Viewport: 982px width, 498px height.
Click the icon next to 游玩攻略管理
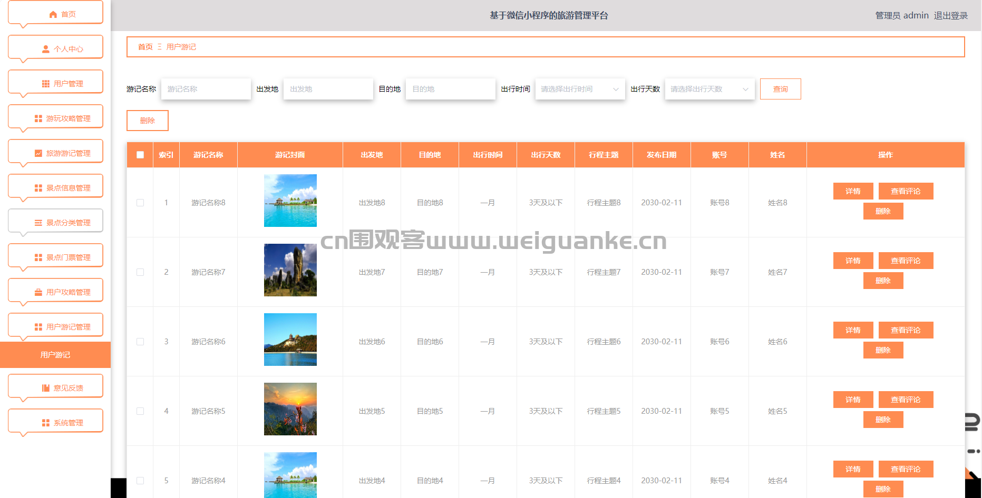[38, 118]
